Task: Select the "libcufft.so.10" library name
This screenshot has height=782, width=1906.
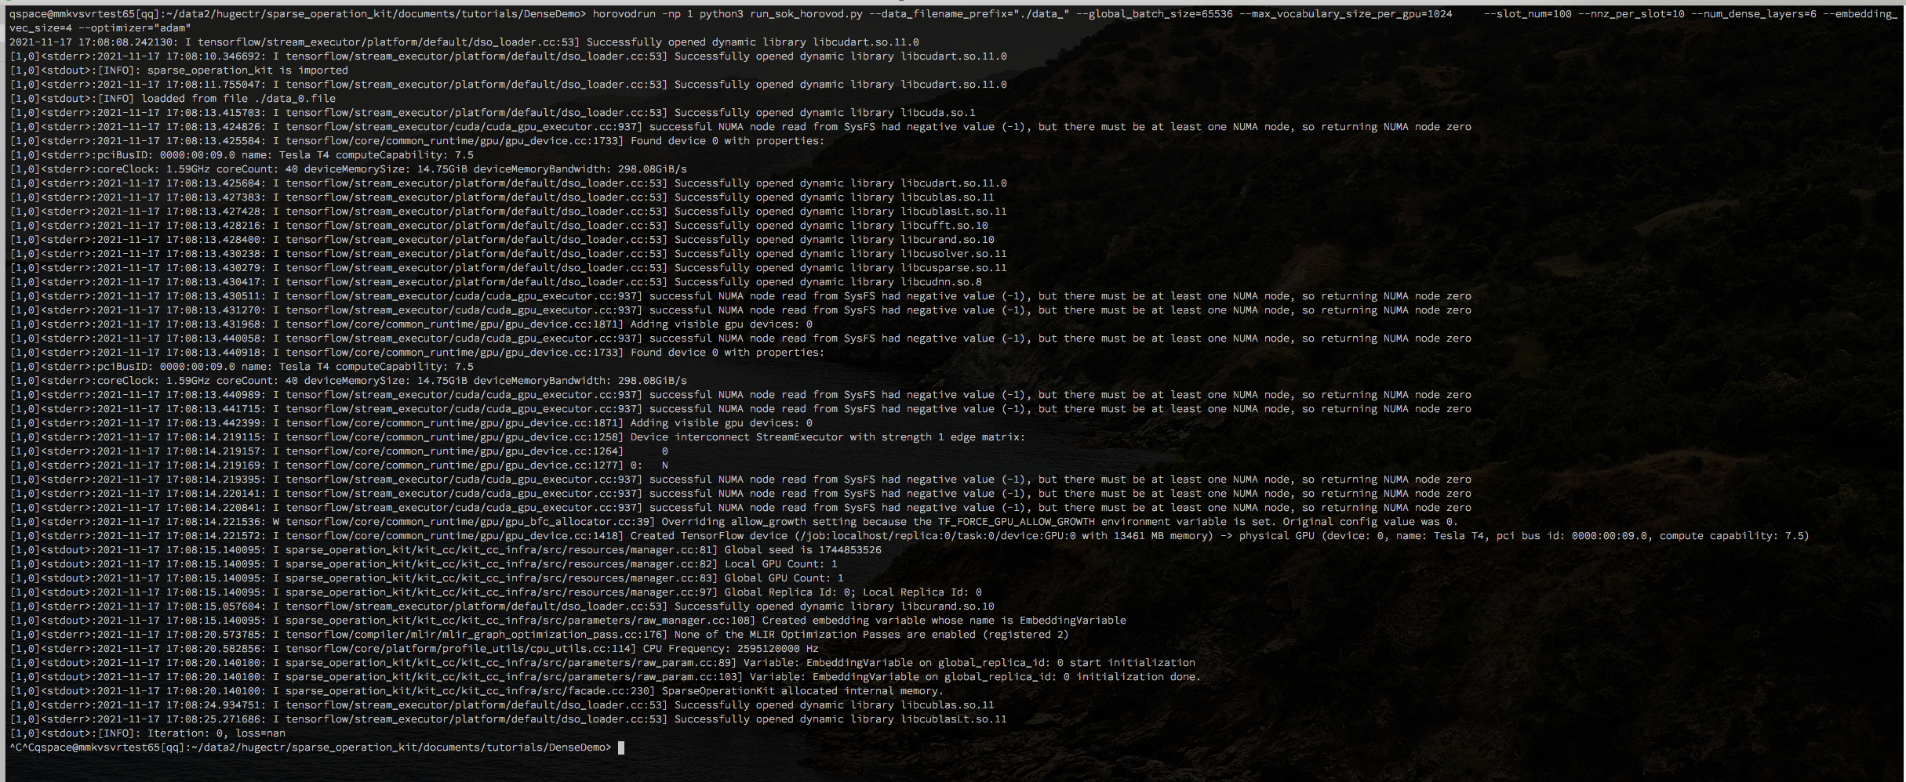Action: click(x=944, y=226)
